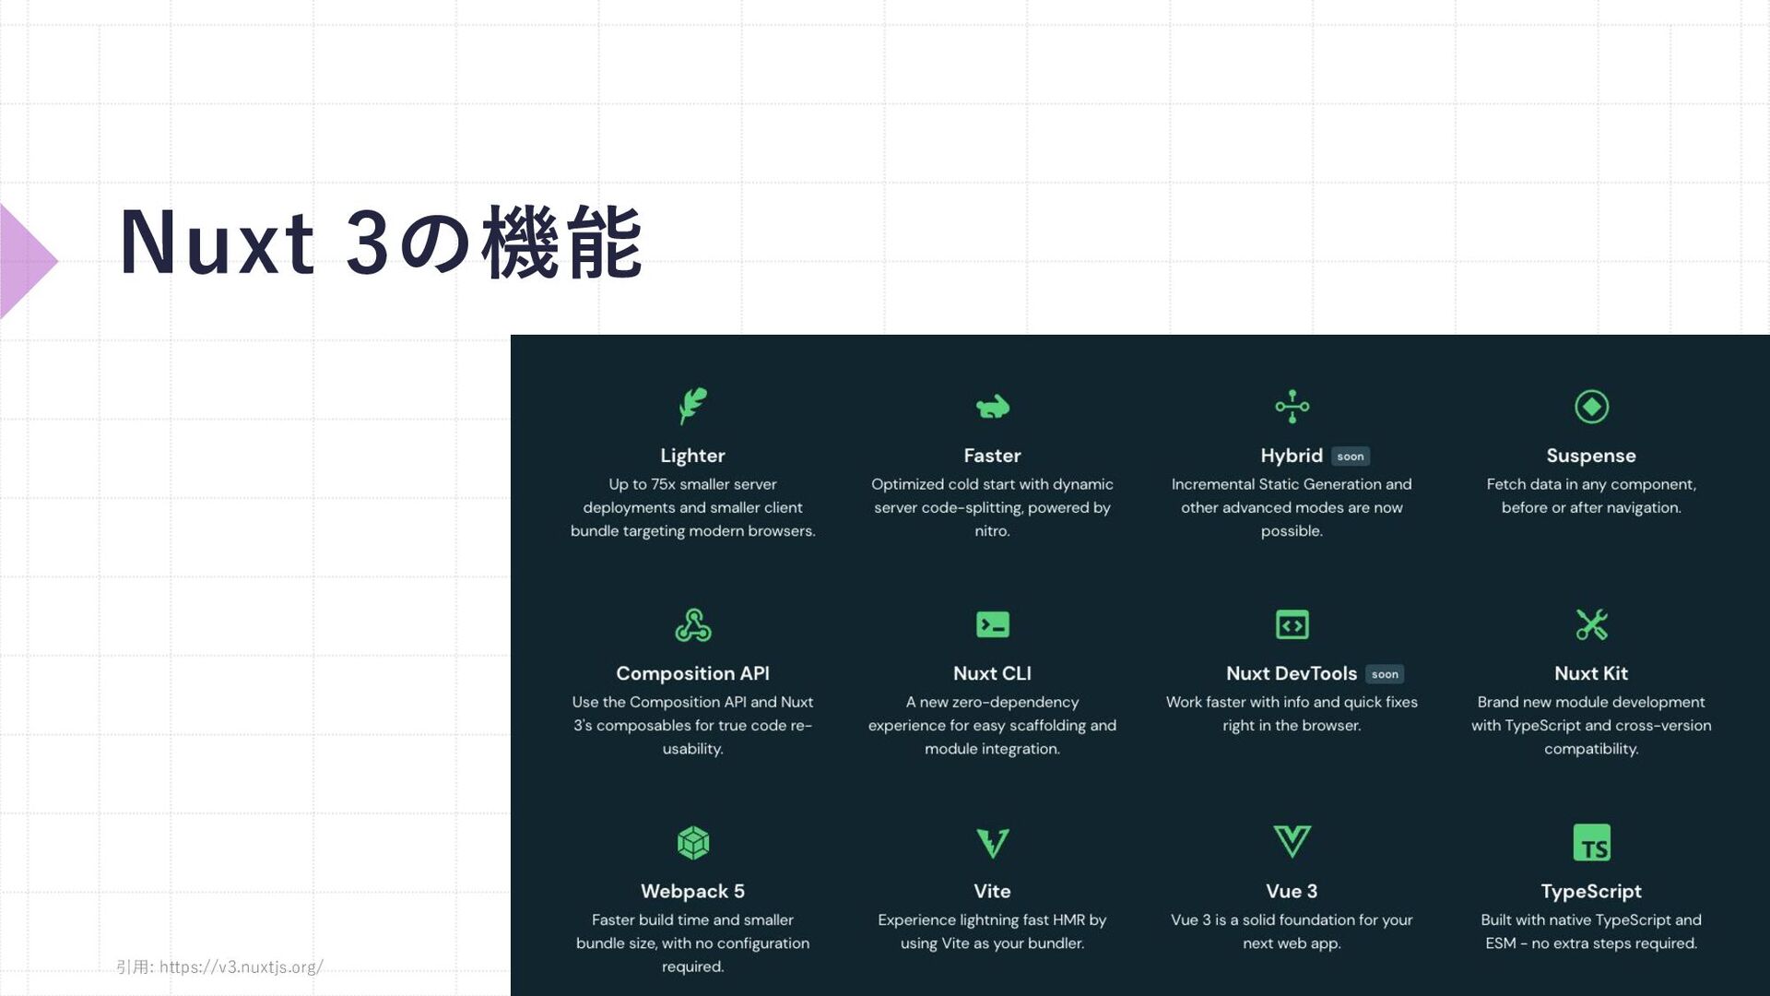Click the 'Optimized cold start' description text
The height and width of the screenshot is (996, 1770).
tap(993, 507)
